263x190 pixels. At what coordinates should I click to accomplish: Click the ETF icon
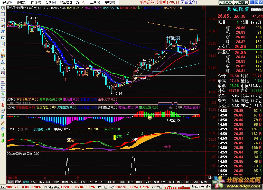[3, 74]
